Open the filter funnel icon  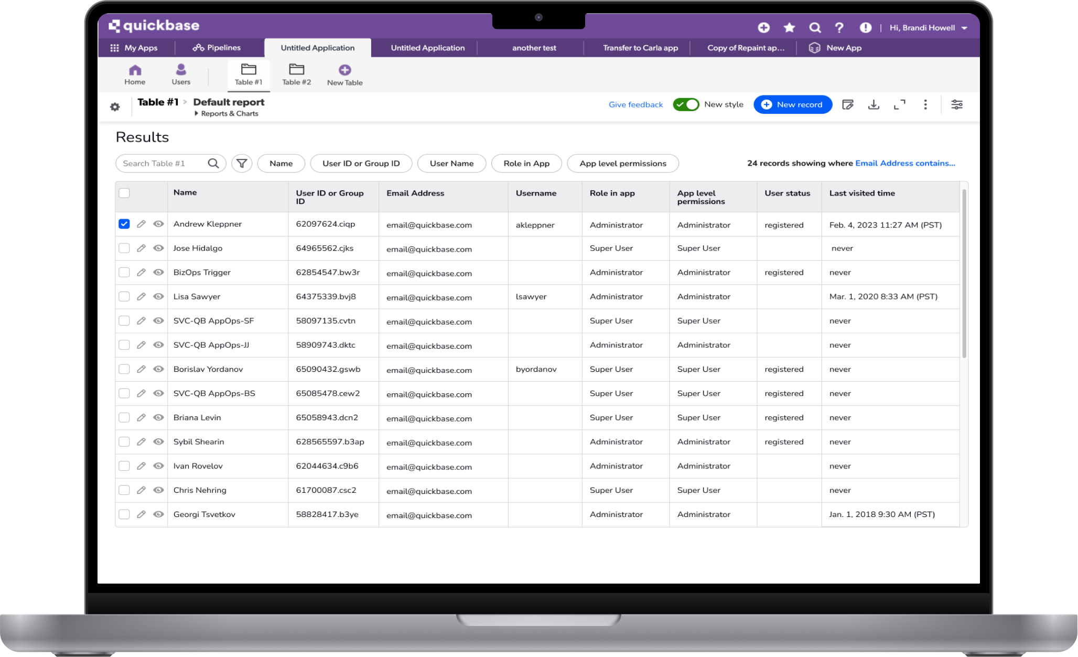pyautogui.click(x=242, y=164)
